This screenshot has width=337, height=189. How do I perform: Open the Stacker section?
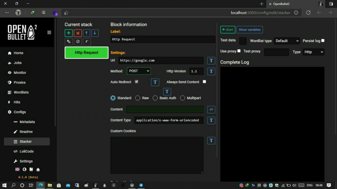tap(27, 142)
